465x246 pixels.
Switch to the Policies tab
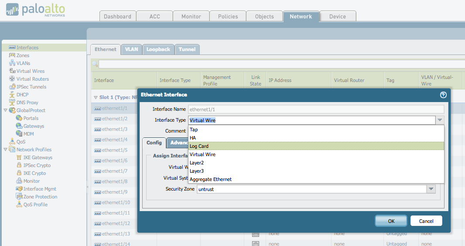pyautogui.click(x=228, y=17)
